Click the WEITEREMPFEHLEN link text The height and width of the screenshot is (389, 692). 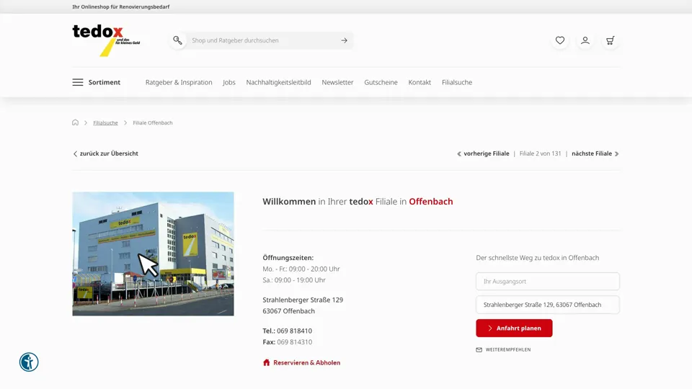[x=508, y=350]
